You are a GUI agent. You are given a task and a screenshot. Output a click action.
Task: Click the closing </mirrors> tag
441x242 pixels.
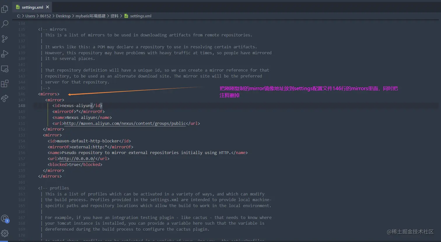tap(50, 176)
